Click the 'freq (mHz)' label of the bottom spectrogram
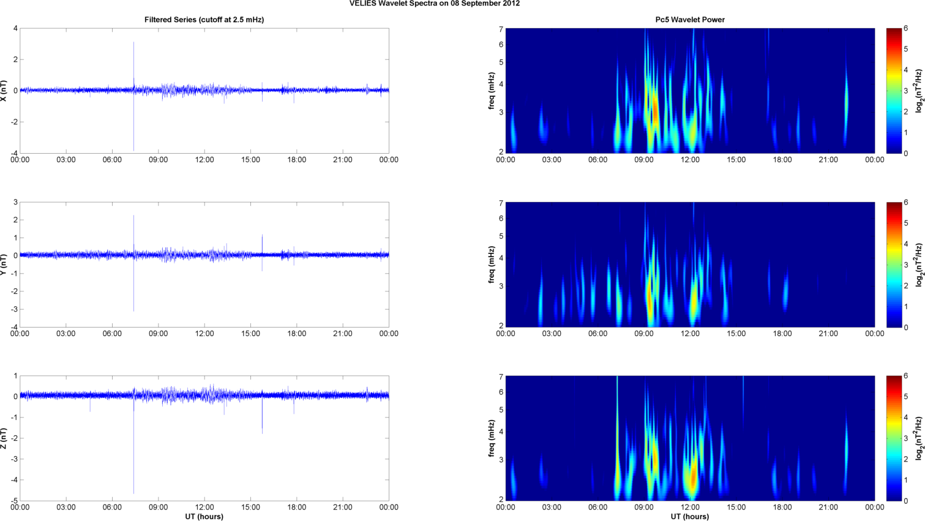The image size is (925, 521). (x=492, y=438)
